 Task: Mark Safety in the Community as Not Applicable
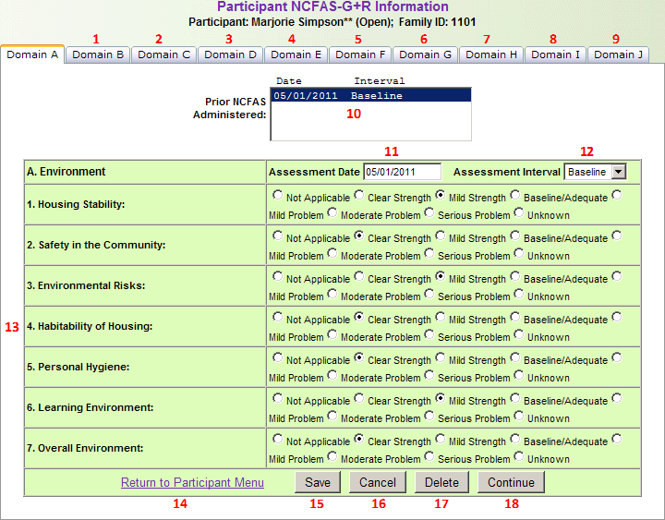click(x=278, y=236)
